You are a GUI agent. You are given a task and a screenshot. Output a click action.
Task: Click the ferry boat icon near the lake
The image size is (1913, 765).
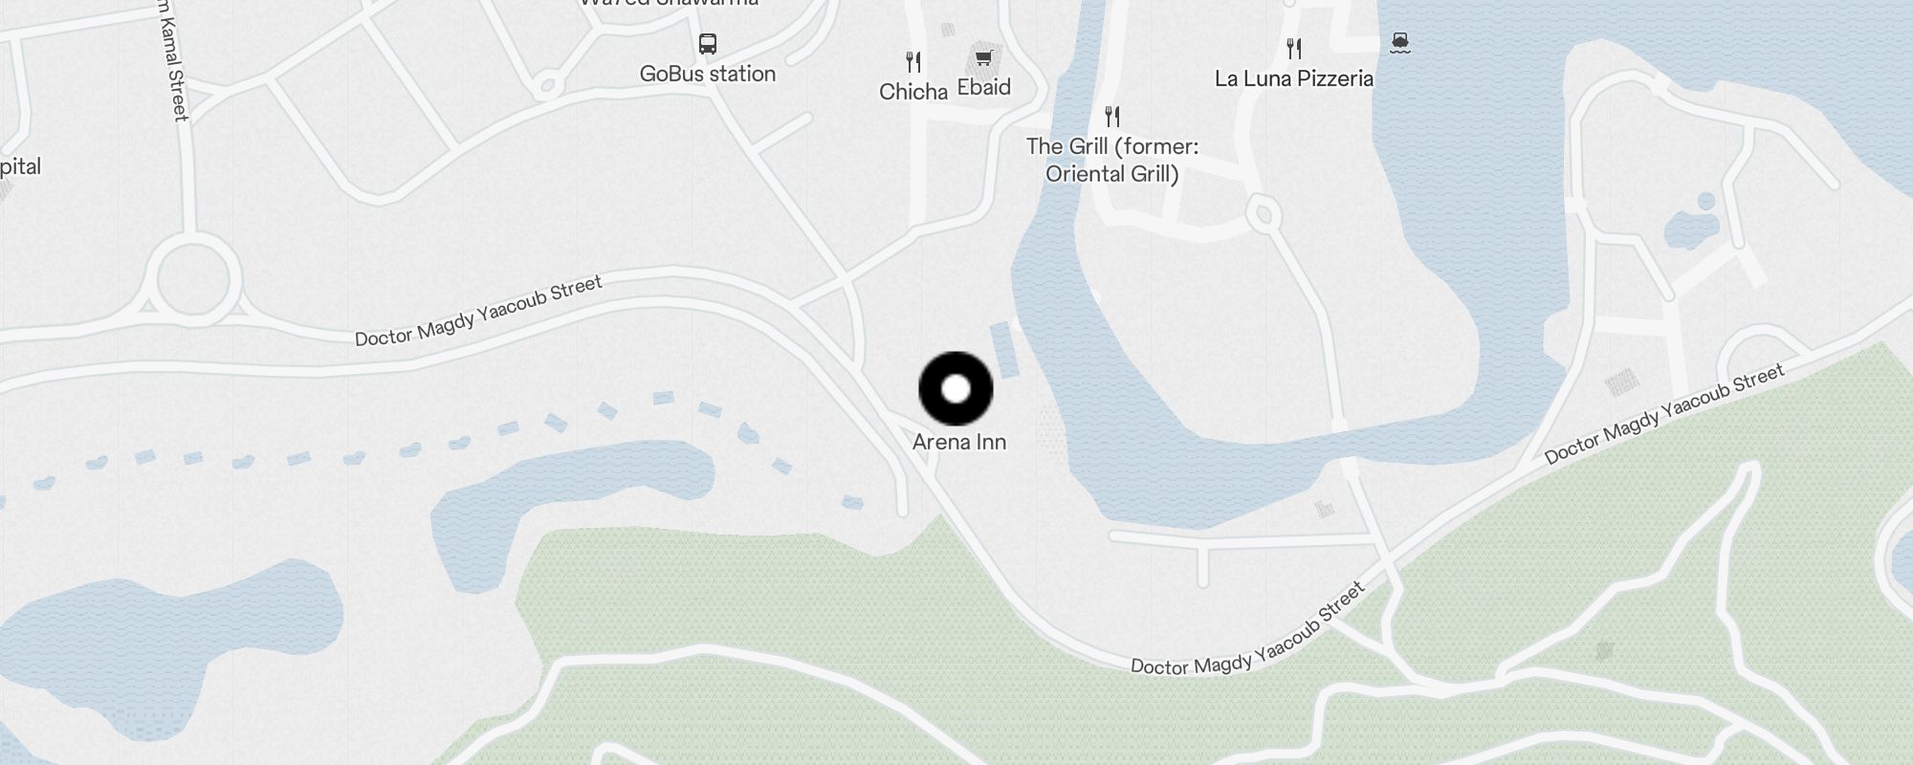(1399, 42)
